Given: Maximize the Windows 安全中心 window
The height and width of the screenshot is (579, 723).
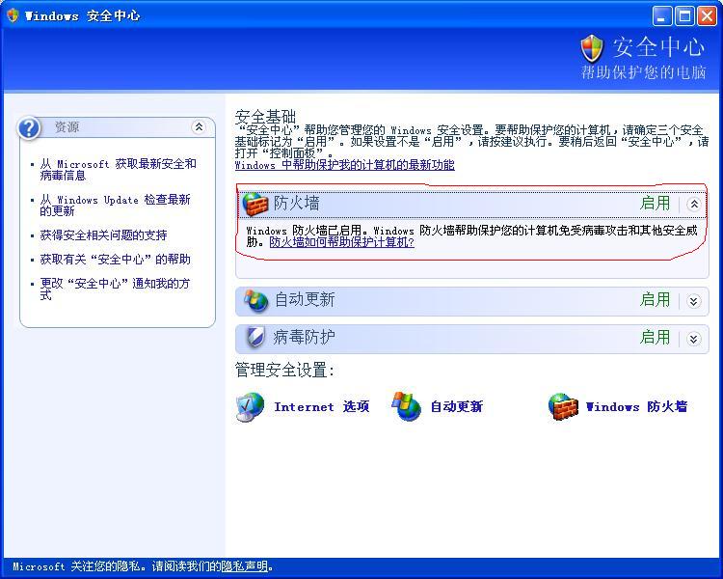Looking at the screenshot, I should point(684,16).
